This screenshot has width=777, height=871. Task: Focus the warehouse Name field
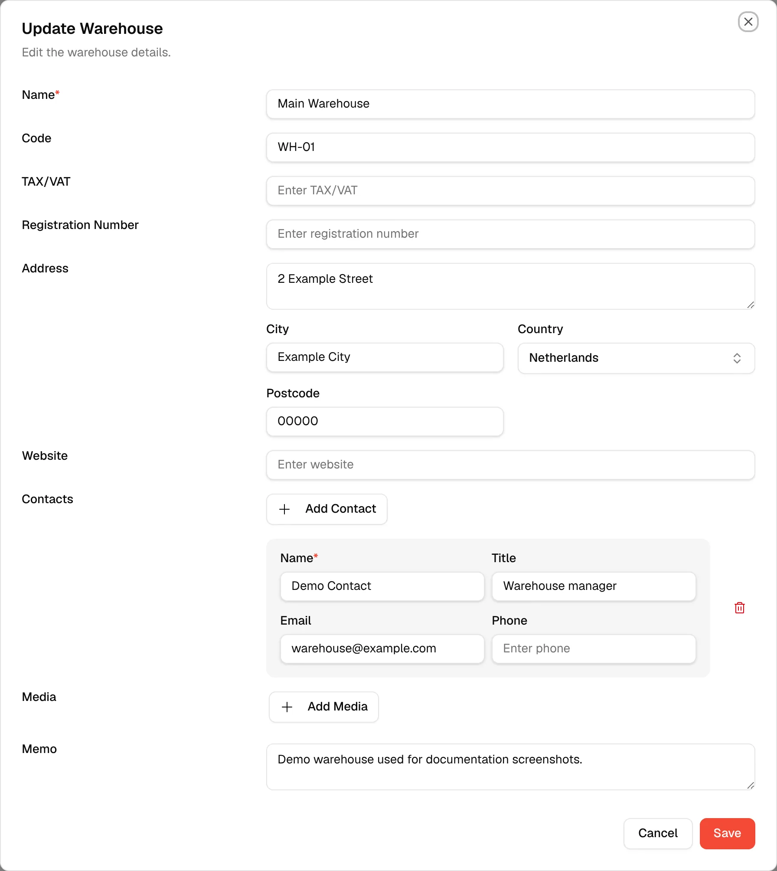tap(510, 104)
